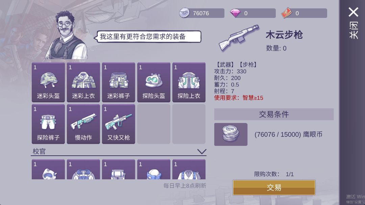The width and height of the screenshot is (365, 205).
Task: Select the 又快又枪 rifle weapon
Action: click(119, 124)
